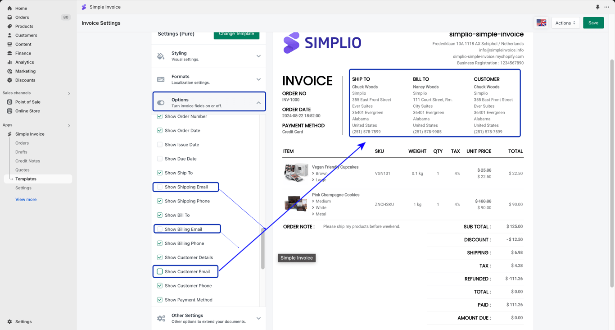Click the Styling paint bucket icon
This screenshot has height=330, width=615.
tap(161, 56)
